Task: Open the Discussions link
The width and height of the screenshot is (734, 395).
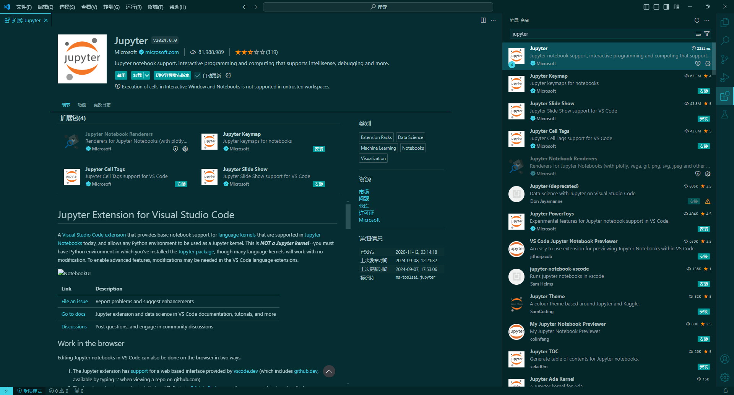Action: point(74,327)
